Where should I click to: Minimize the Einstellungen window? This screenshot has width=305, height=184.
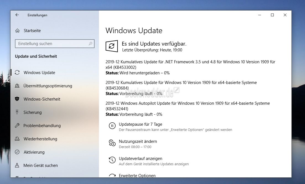pos(259,15)
